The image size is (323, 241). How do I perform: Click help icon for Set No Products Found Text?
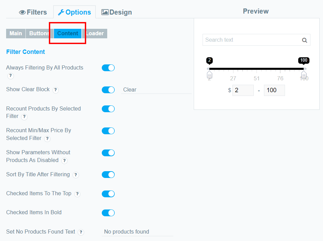pos(81,232)
